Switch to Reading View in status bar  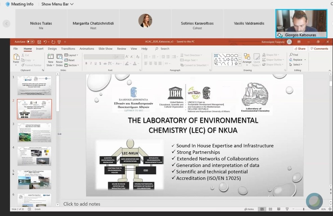[279, 209]
